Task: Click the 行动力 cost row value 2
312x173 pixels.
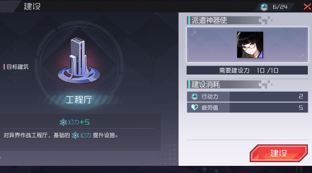Action: click(301, 97)
